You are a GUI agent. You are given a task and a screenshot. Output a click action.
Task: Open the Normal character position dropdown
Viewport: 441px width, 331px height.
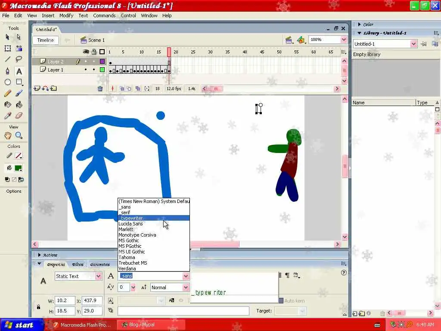tap(186, 287)
